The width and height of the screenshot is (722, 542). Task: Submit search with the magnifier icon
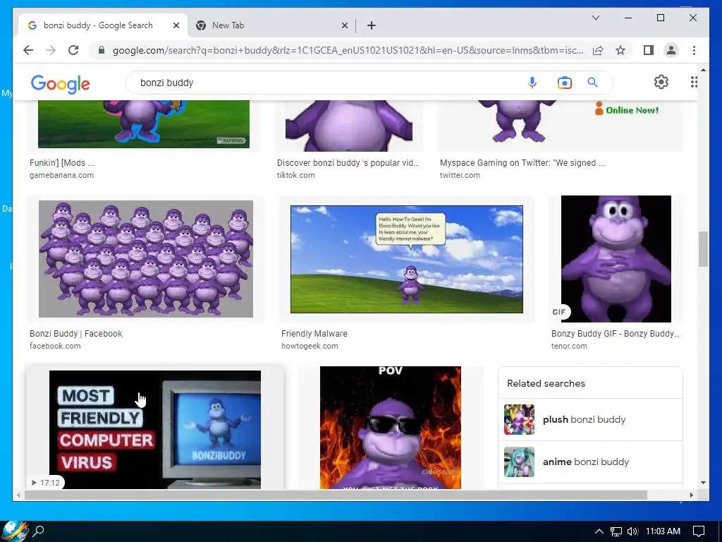click(x=592, y=83)
